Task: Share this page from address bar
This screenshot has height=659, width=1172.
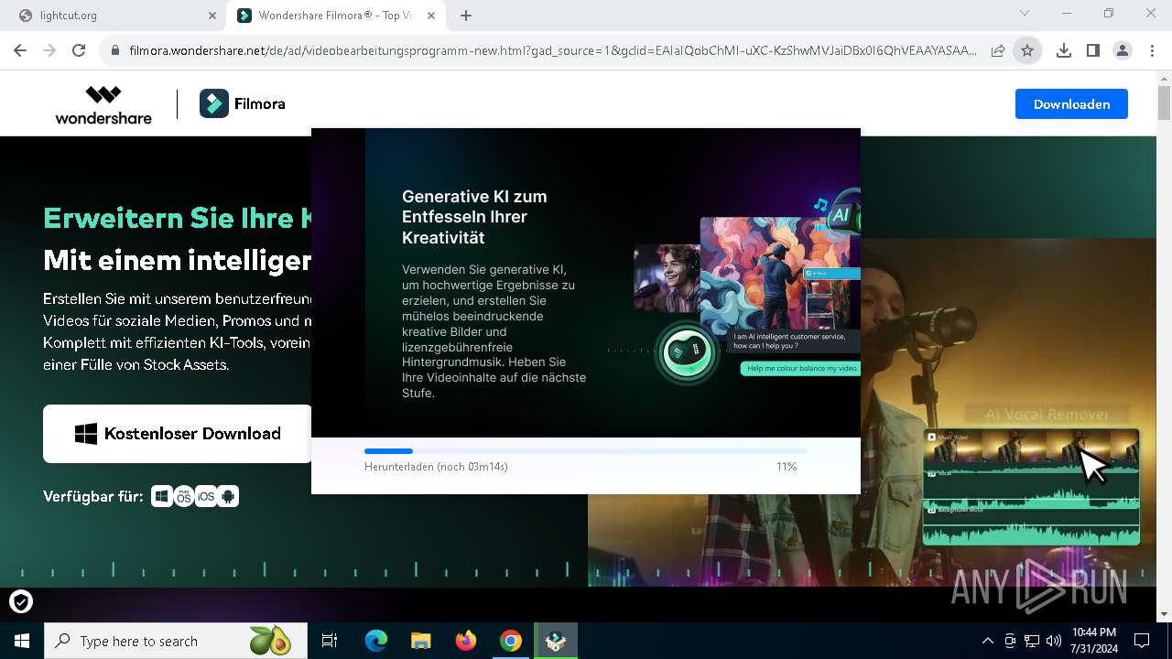Action: pos(998,51)
